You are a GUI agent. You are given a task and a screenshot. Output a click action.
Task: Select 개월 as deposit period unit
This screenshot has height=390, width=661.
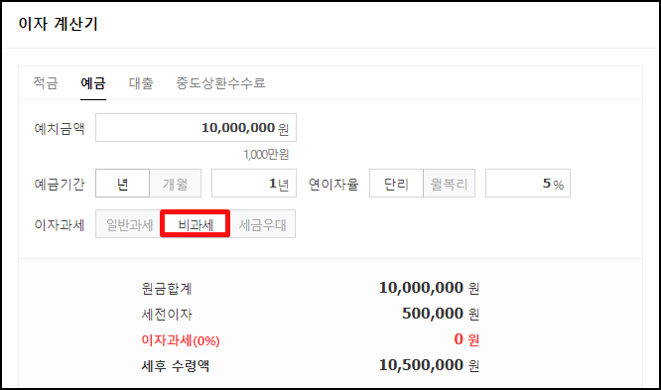click(176, 184)
